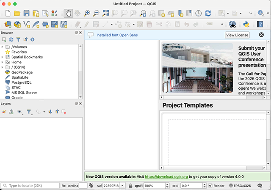Open the messages log speech bubble icon

click(260, 186)
